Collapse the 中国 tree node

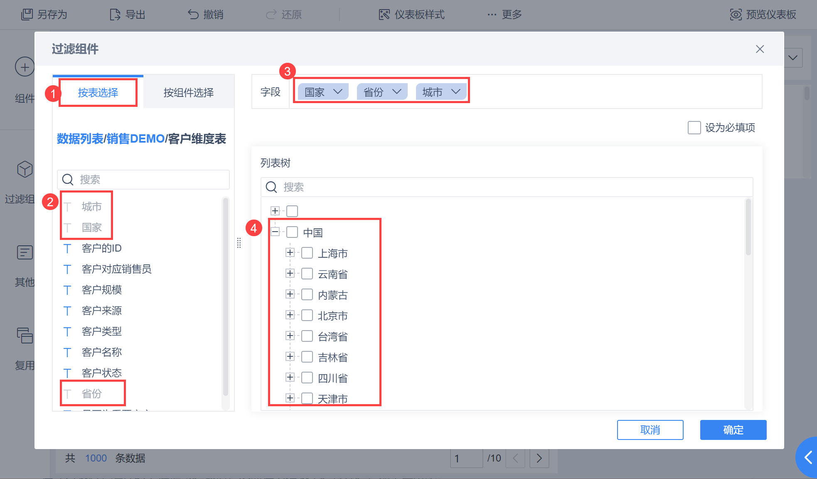coord(275,232)
